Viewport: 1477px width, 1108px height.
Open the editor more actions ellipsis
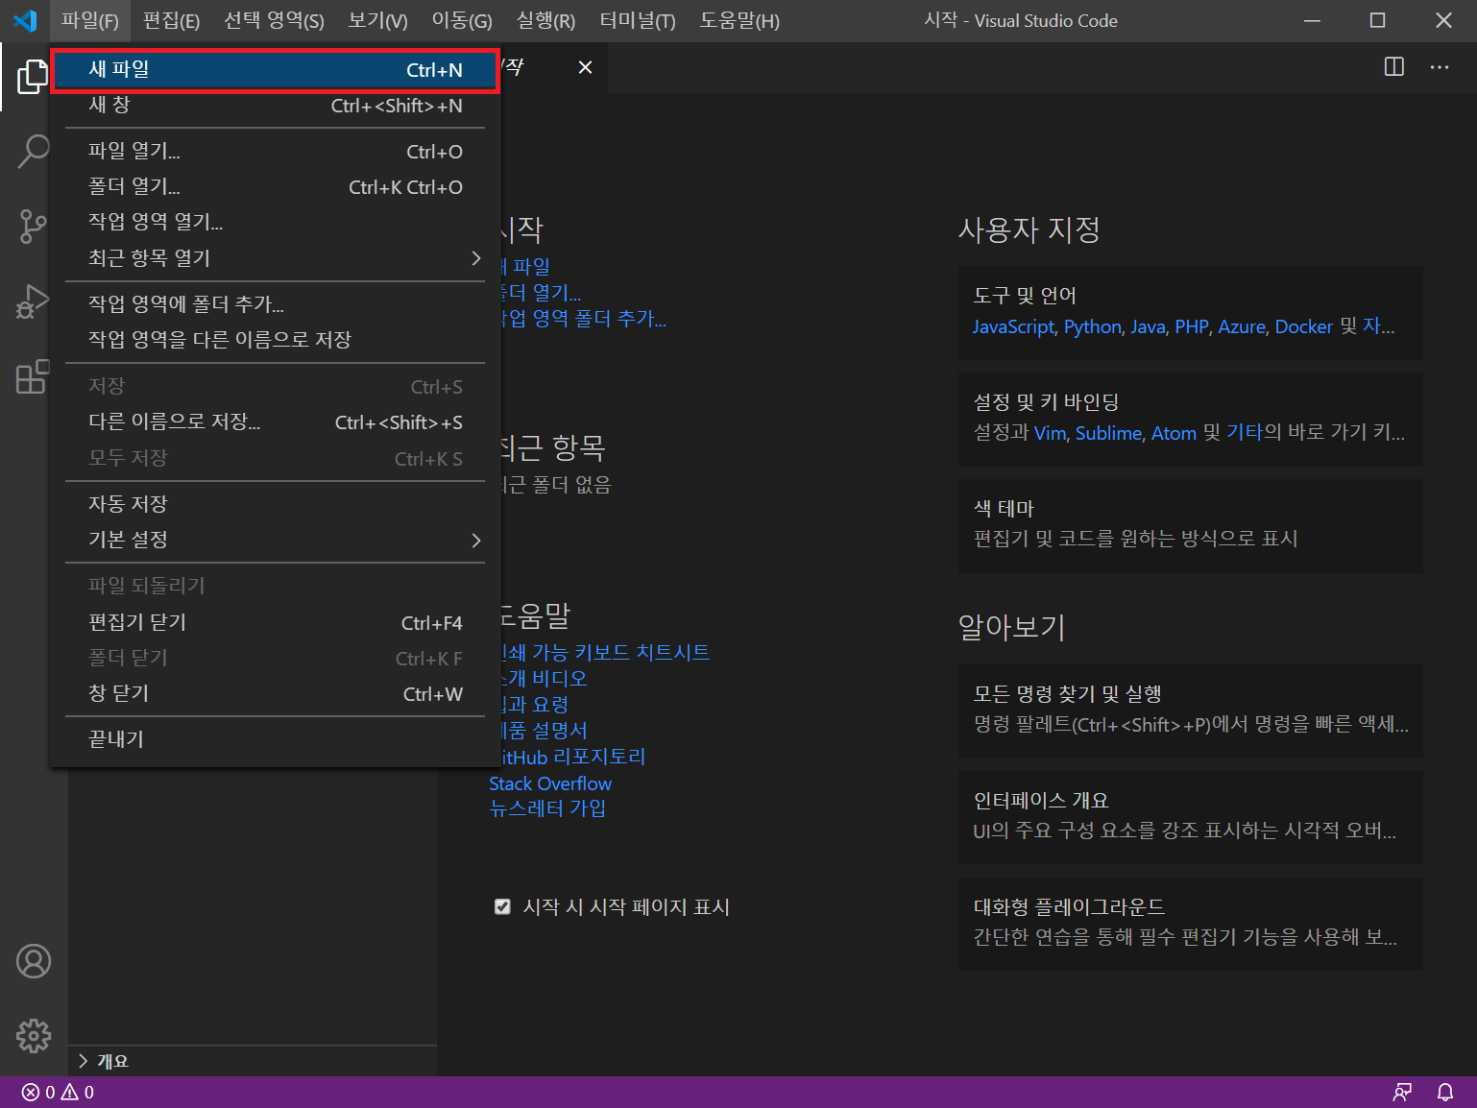tap(1440, 67)
